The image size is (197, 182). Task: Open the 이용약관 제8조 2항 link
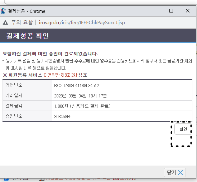[x=60, y=75]
